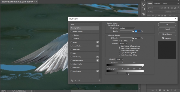Click the delete effect trash icon in dialog

99,81
